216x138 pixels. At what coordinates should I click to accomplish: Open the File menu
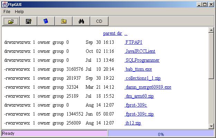(x=7, y=11)
